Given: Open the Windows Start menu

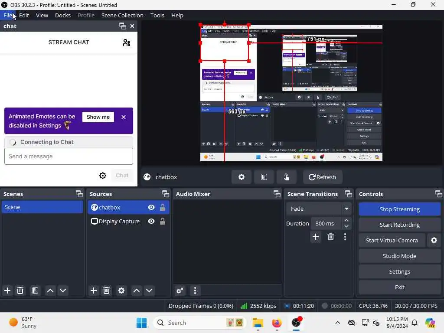Looking at the screenshot, I should point(142,323).
